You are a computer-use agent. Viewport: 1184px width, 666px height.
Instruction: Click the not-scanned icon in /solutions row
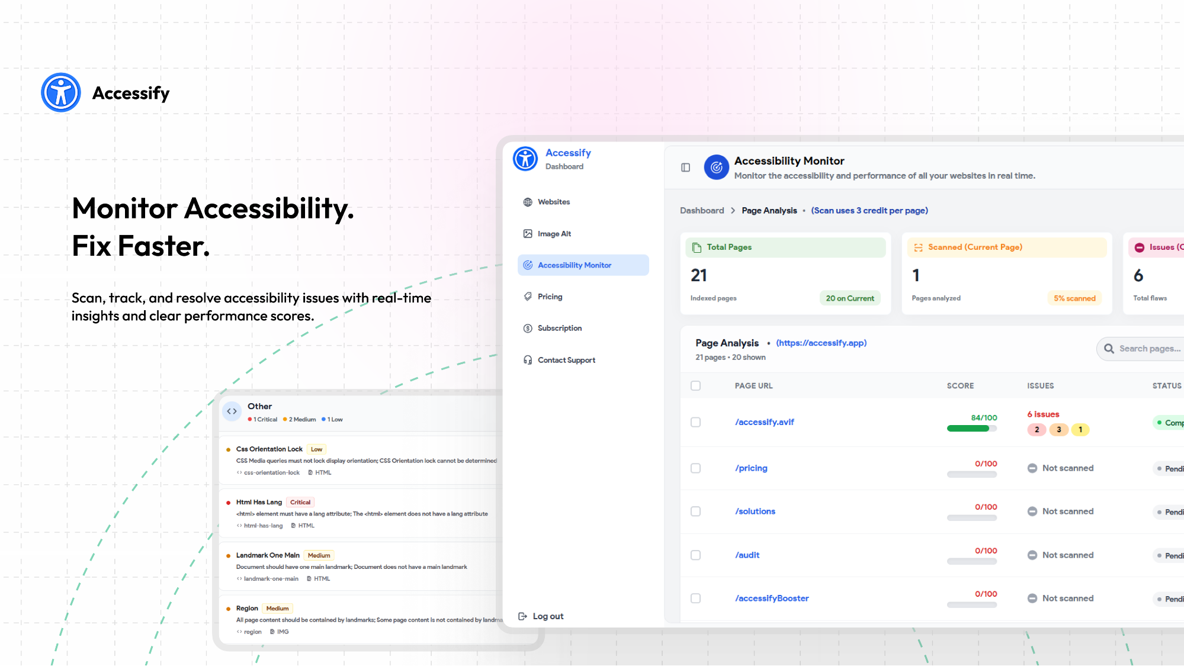(x=1032, y=511)
